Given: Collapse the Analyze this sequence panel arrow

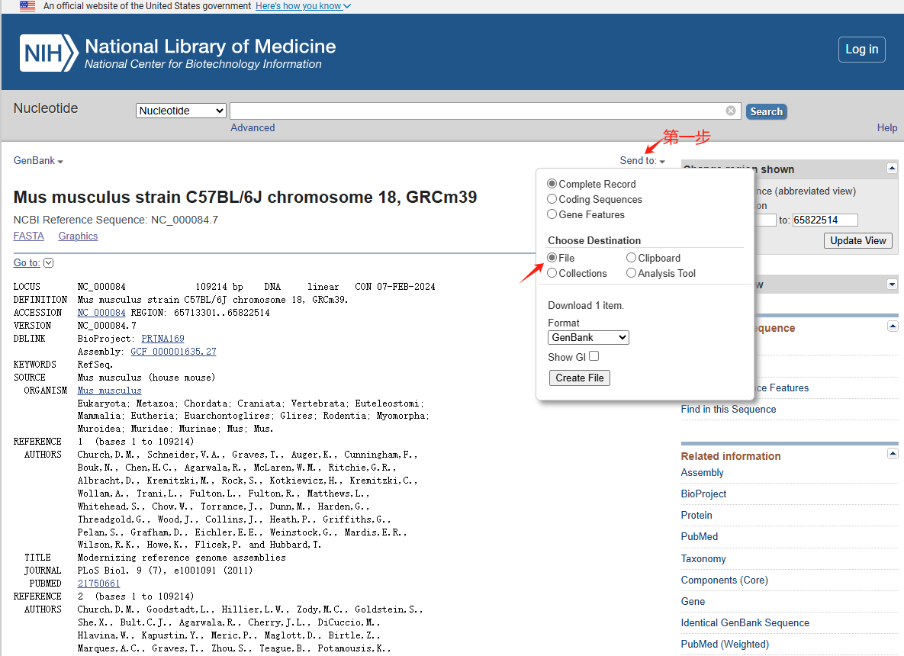Looking at the screenshot, I should click(x=893, y=326).
